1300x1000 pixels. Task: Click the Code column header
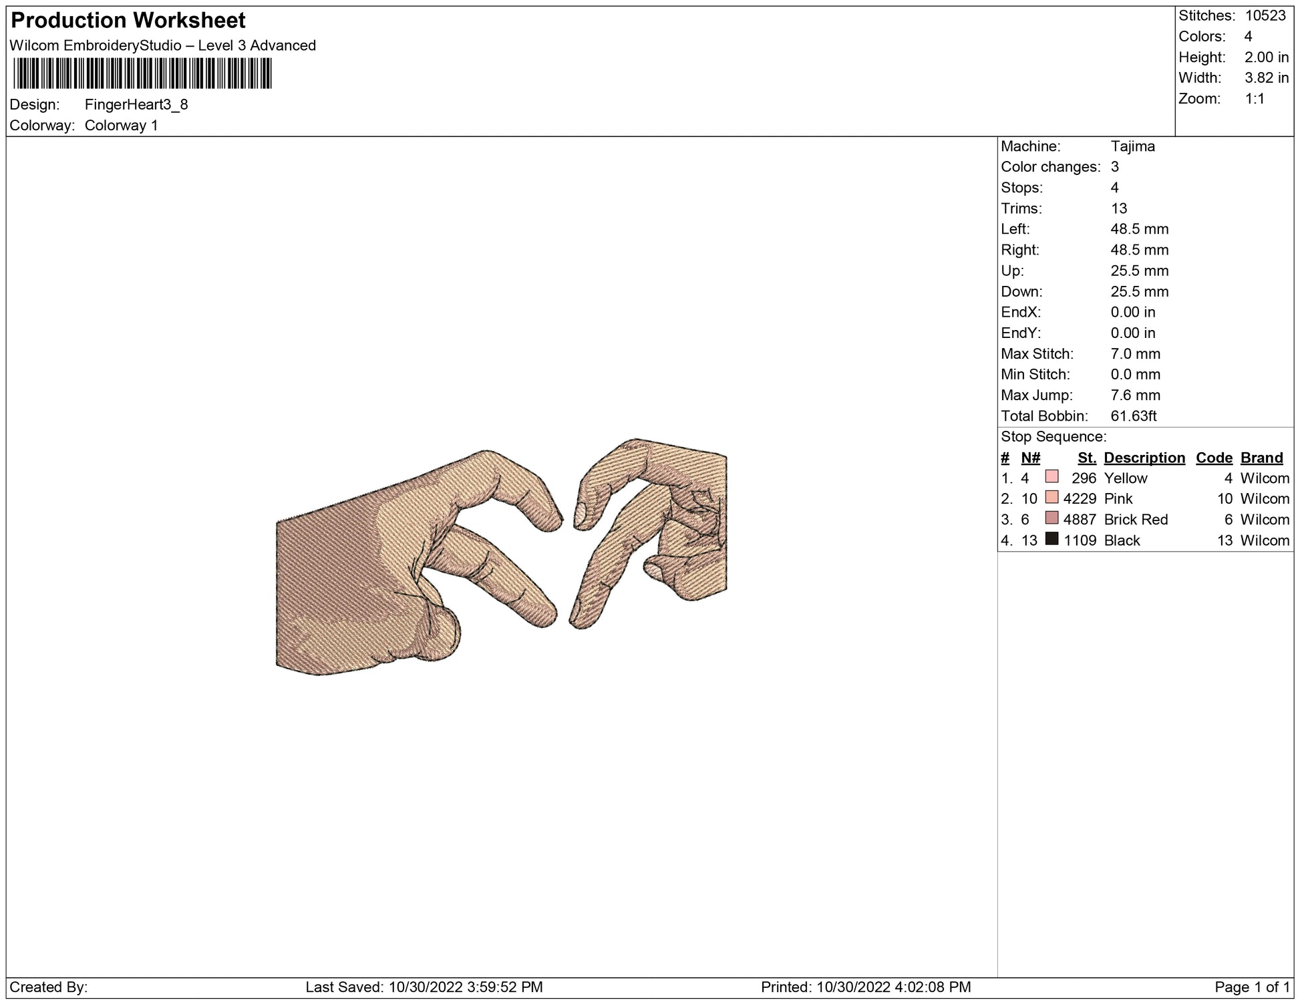tap(1213, 458)
